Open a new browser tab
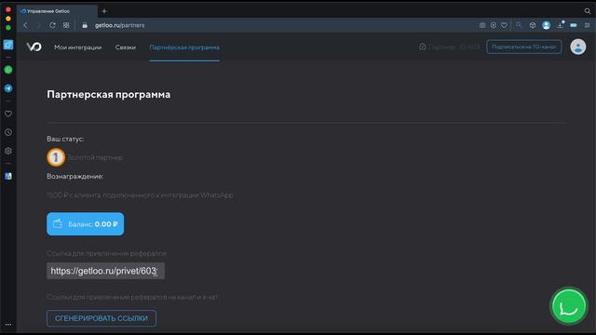The image size is (596, 335). tap(104, 11)
